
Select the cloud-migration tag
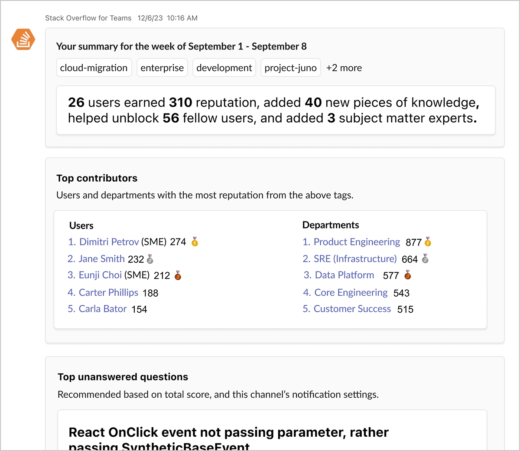(x=94, y=68)
